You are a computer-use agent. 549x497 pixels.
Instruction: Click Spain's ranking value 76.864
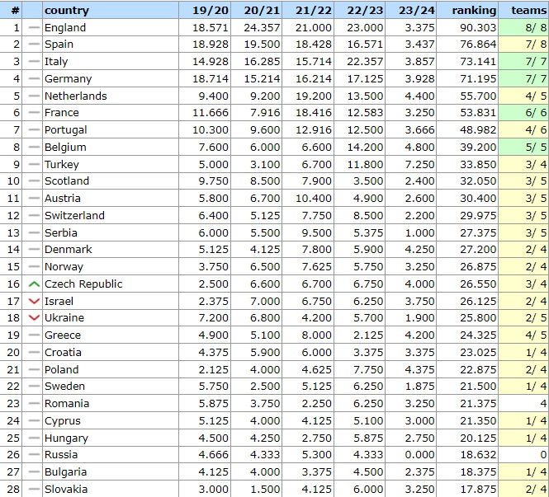pos(478,45)
